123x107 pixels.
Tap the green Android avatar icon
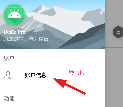14,15
